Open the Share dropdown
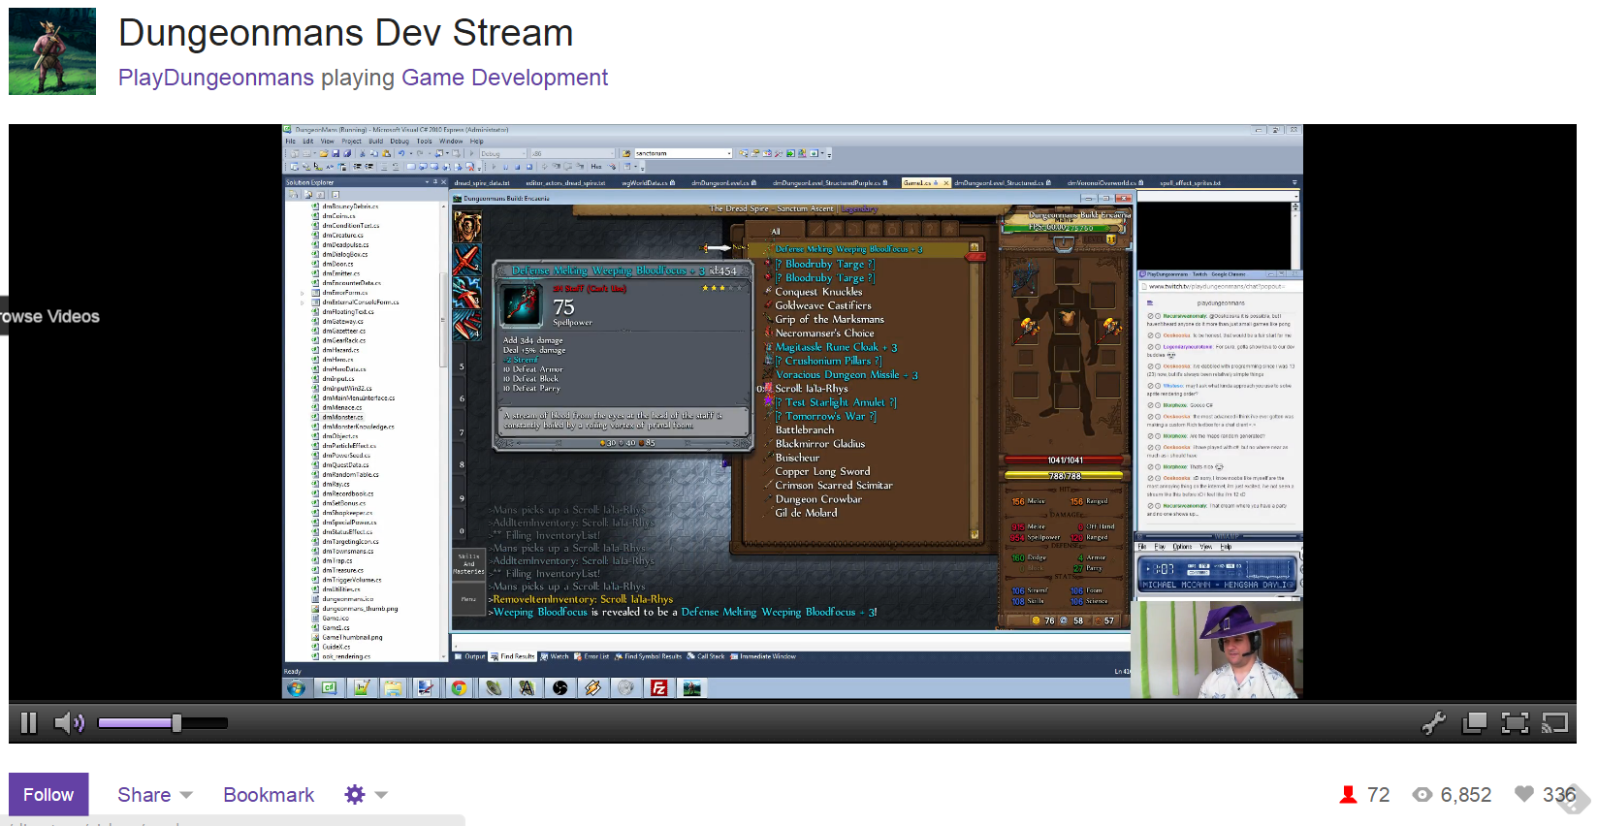This screenshot has height=826, width=1598. (x=155, y=795)
